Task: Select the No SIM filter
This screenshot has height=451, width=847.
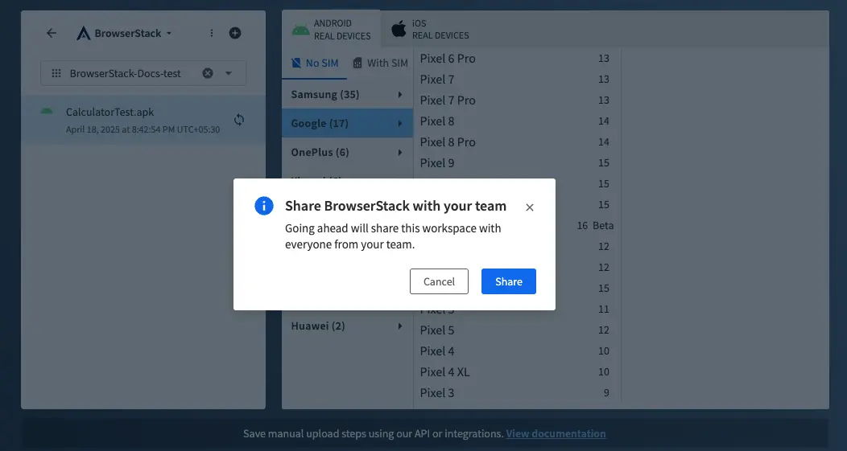Action: coord(315,63)
